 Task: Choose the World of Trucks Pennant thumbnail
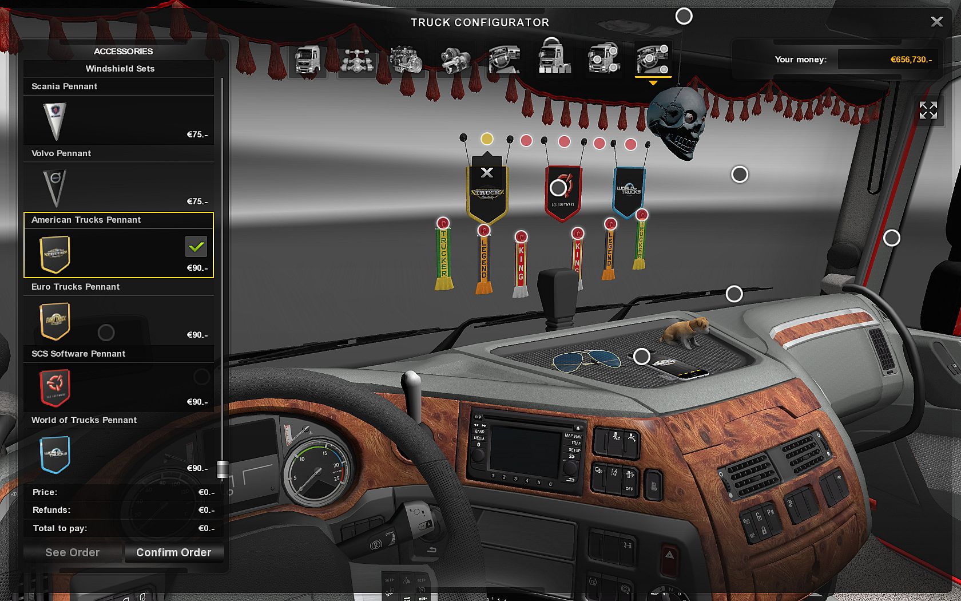click(x=55, y=455)
